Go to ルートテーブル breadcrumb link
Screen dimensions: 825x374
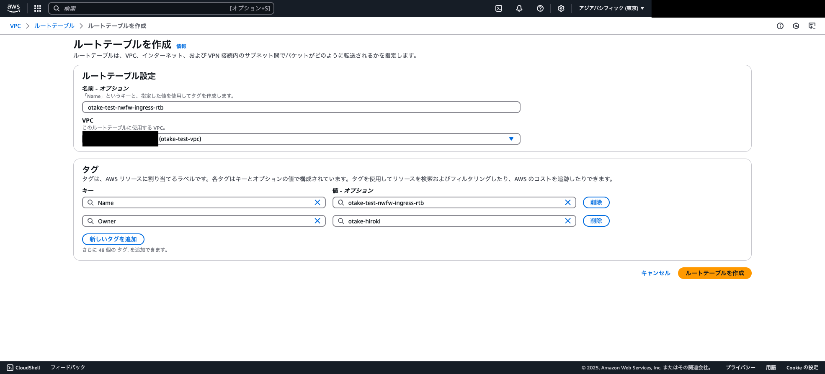pos(54,26)
